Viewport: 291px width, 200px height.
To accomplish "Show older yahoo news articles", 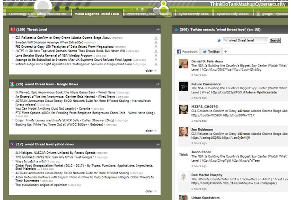I will [151, 192].
